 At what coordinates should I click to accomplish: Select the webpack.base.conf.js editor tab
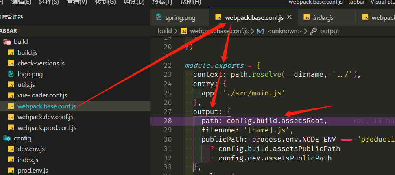(x=254, y=17)
